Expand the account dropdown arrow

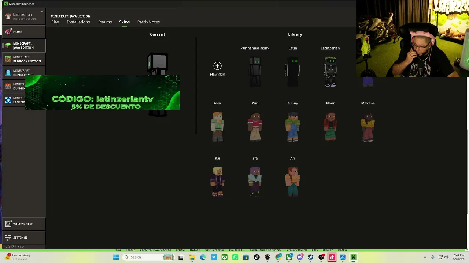point(42,11)
